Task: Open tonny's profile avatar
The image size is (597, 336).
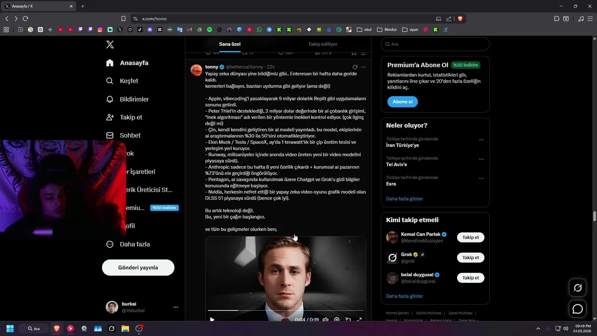Action: click(196, 70)
